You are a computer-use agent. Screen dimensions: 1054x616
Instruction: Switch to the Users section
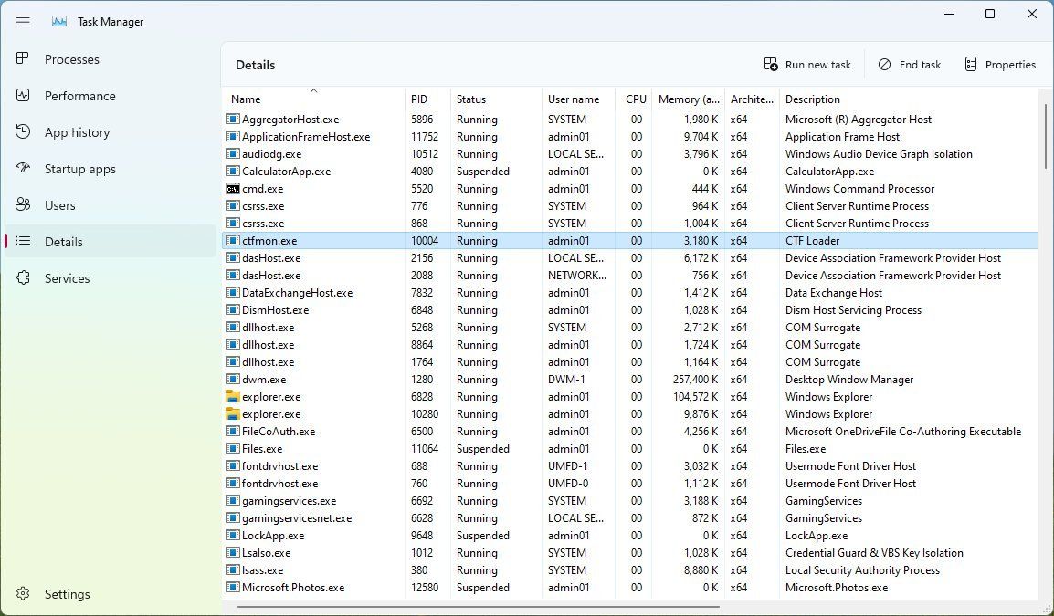coord(59,205)
